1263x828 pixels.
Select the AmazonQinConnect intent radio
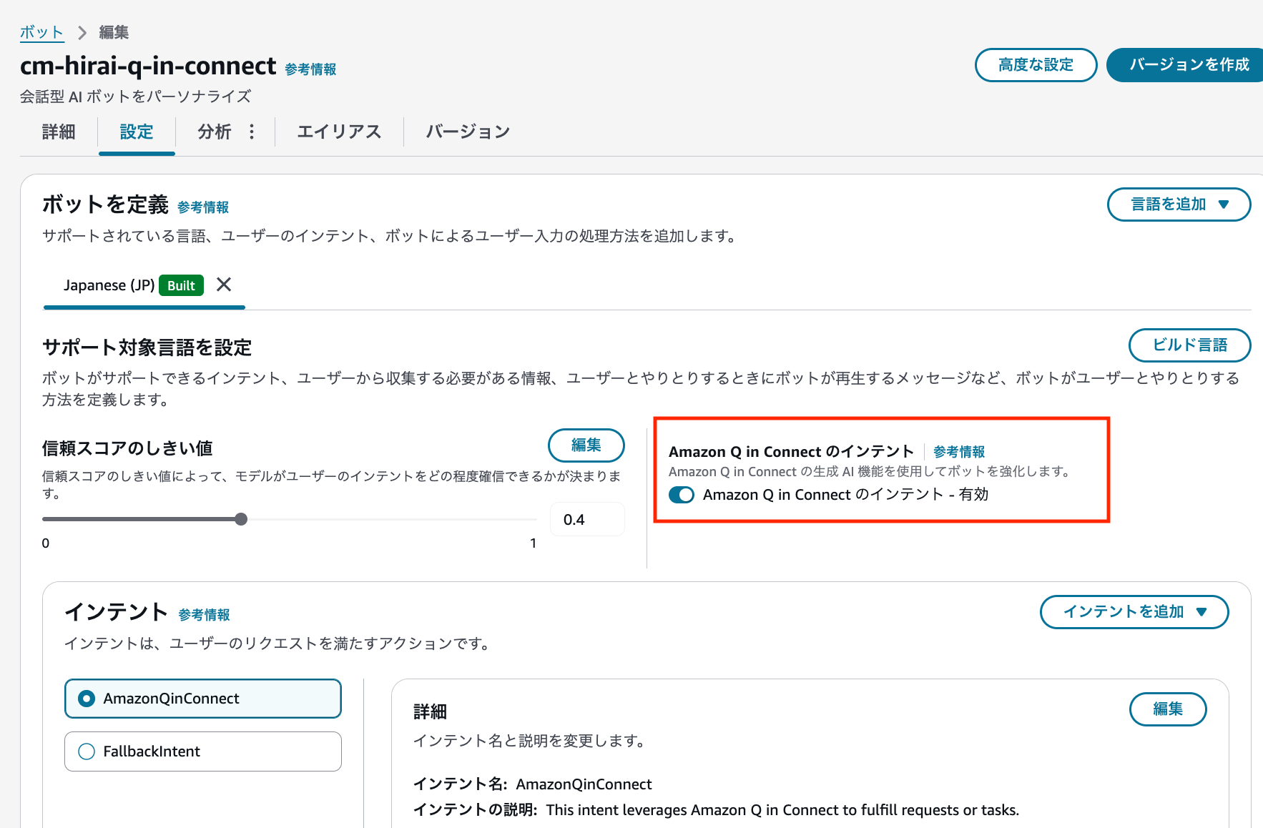(87, 699)
